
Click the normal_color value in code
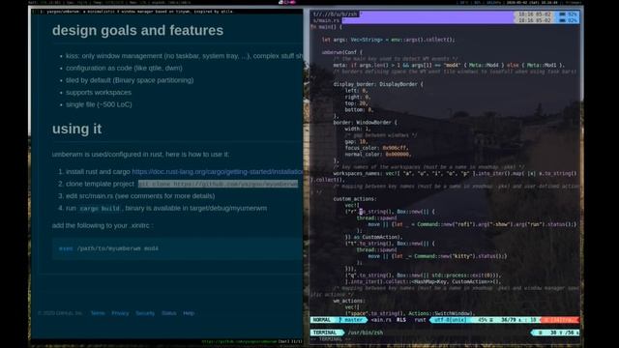point(398,155)
